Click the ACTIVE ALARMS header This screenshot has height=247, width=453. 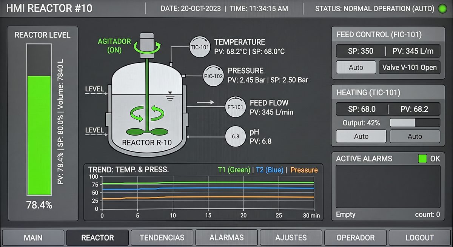[364, 159]
